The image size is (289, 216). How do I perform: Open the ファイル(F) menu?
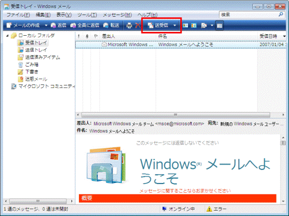pos(18,15)
